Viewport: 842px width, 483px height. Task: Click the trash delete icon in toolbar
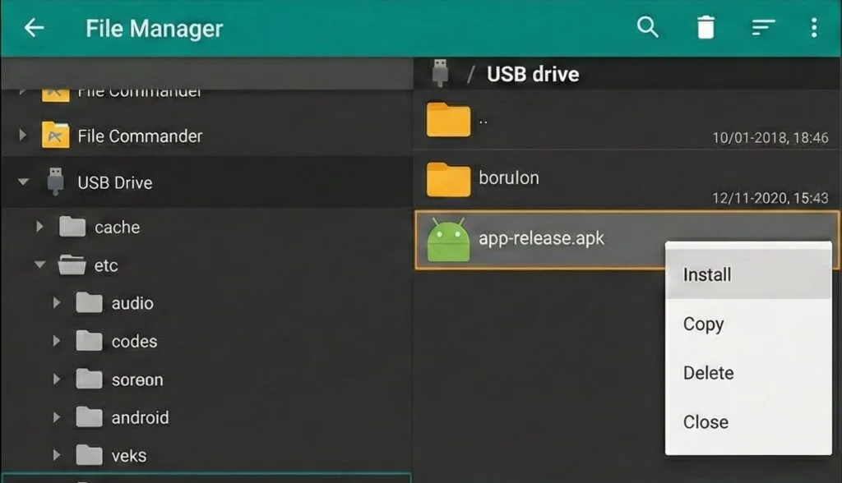click(x=706, y=27)
